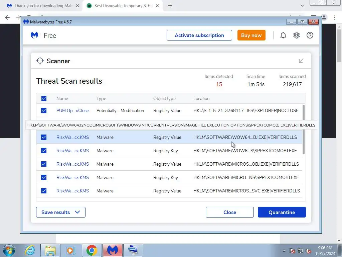
Task: Click the Scanner crosshair icon
Action: (40, 61)
